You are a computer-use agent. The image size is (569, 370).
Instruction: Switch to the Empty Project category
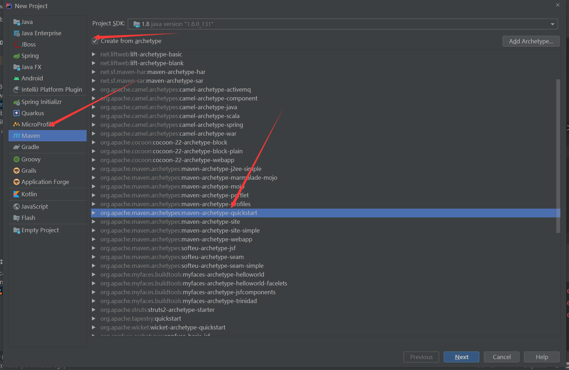[x=39, y=230]
